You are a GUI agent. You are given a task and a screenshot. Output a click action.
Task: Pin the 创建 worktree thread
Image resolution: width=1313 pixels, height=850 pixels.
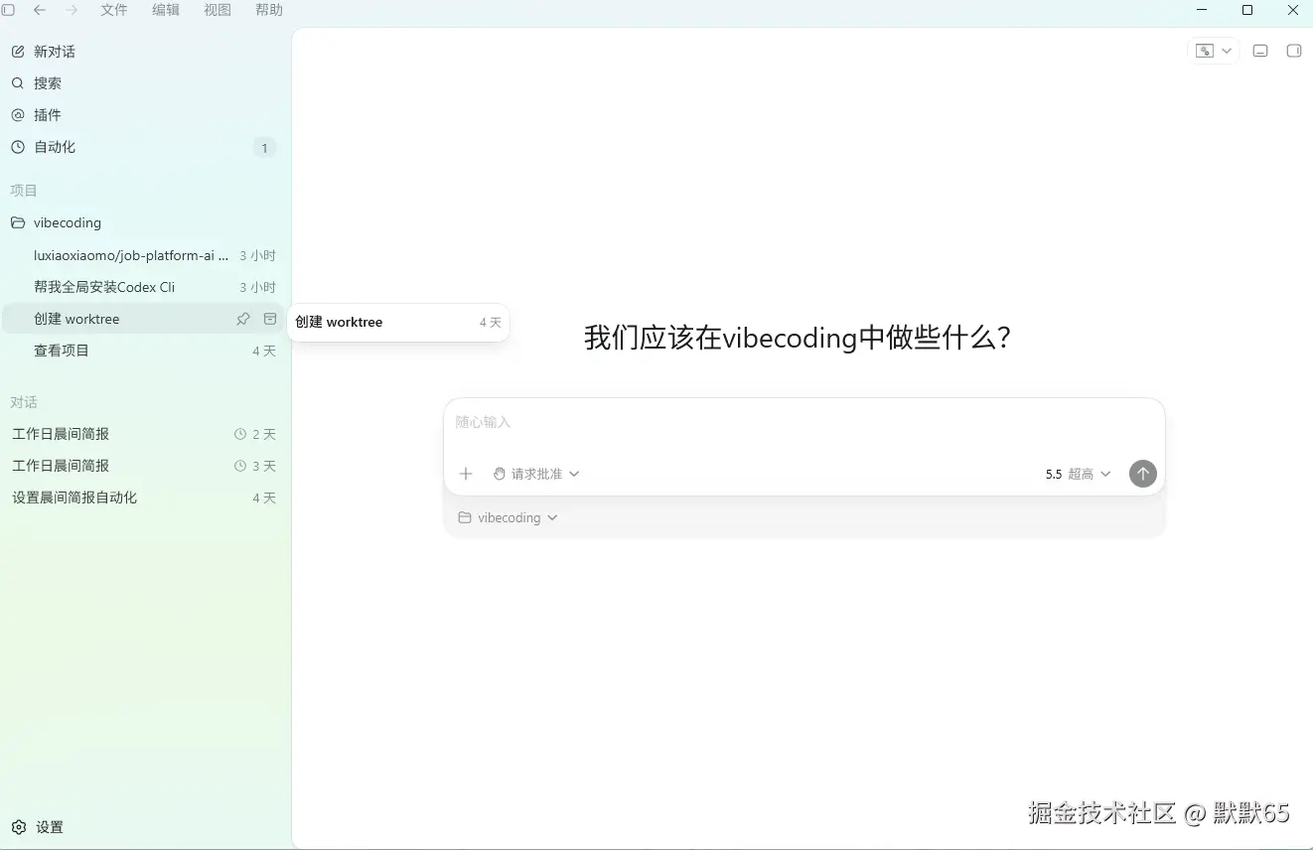[243, 319]
